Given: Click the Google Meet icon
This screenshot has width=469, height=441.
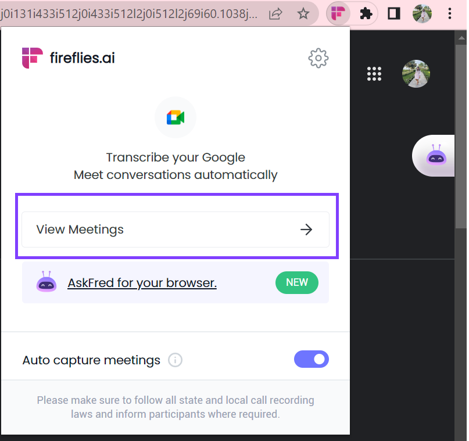Looking at the screenshot, I should (x=175, y=117).
